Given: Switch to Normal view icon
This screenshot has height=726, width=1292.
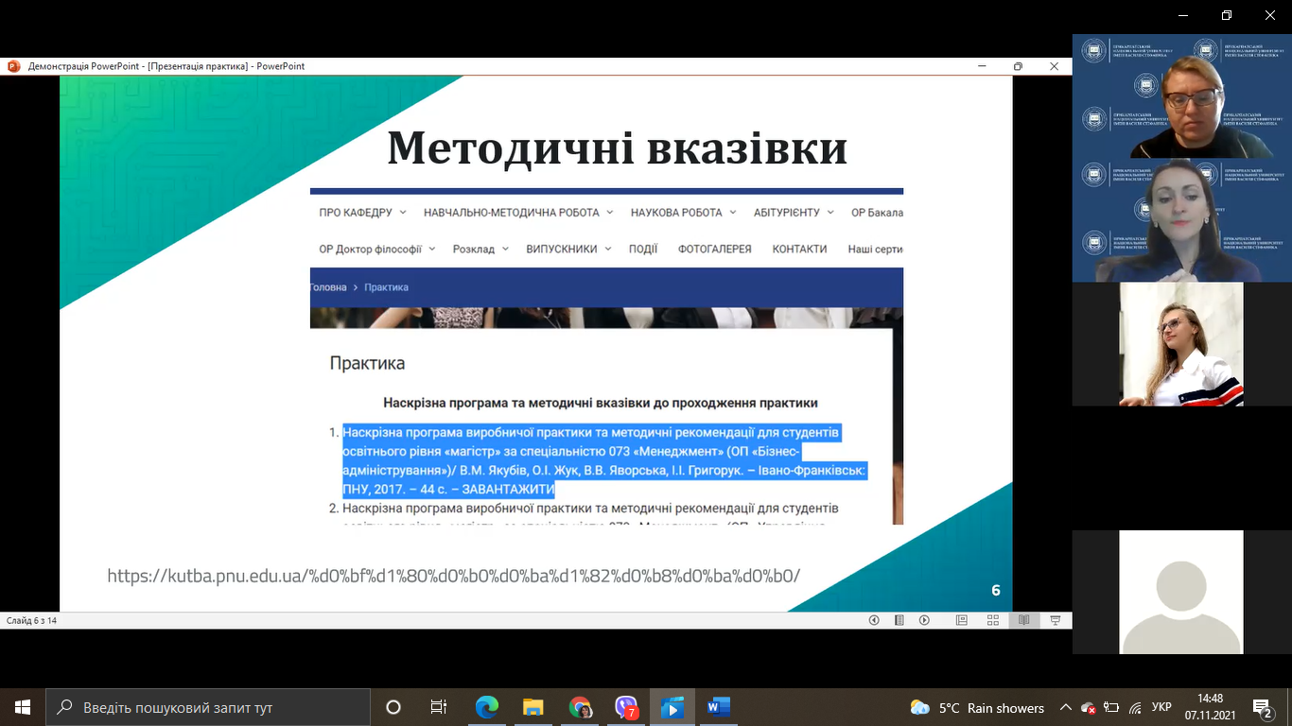Looking at the screenshot, I should [962, 620].
